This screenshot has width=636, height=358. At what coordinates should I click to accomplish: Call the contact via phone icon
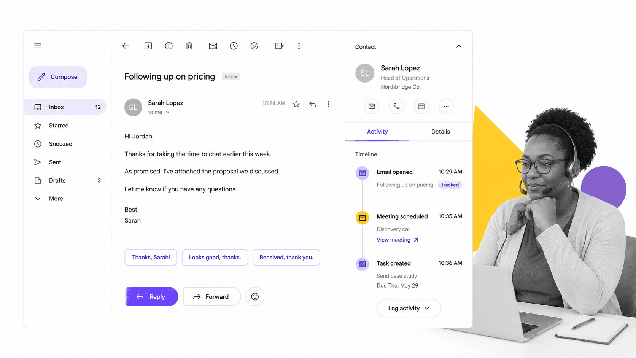(396, 107)
